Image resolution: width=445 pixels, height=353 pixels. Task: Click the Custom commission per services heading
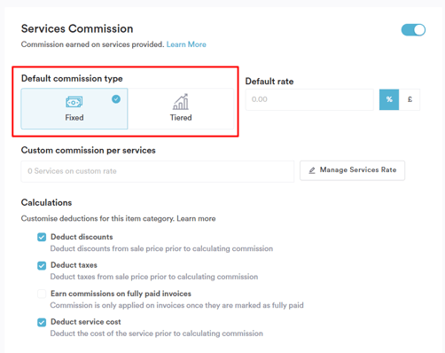coord(88,150)
